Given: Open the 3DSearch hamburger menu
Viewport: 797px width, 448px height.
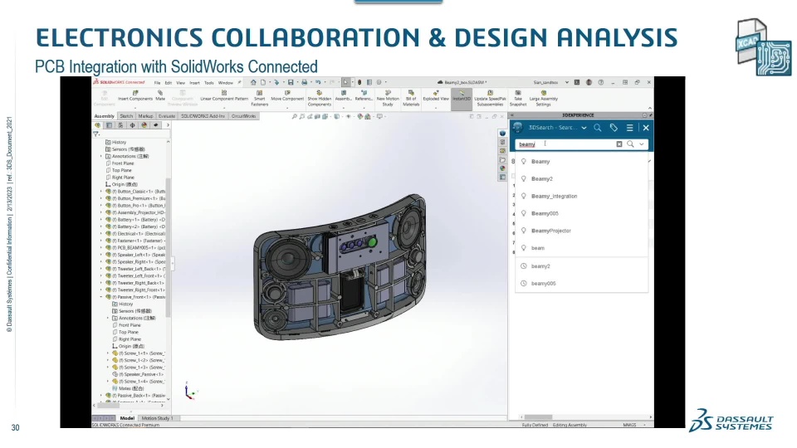Looking at the screenshot, I should tap(630, 128).
